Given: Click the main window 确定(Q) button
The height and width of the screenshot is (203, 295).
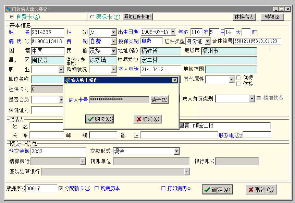Looking at the screenshot, I should pos(218,189).
